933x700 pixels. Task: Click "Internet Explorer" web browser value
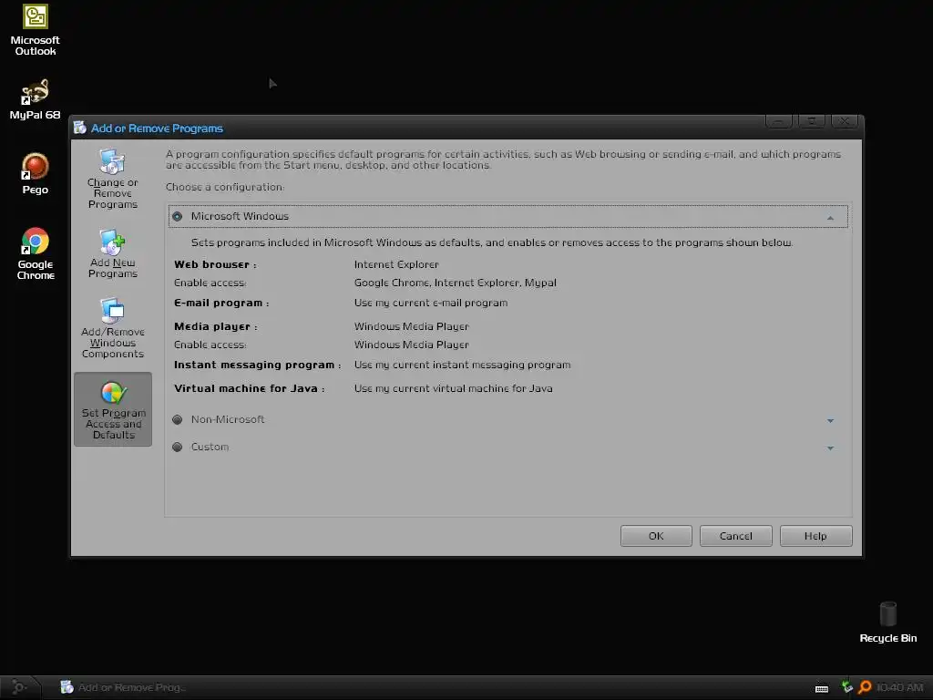point(396,264)
